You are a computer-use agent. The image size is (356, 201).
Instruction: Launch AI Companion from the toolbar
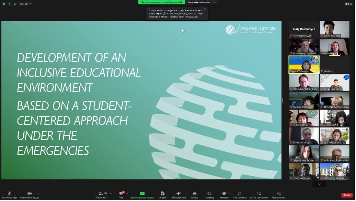pyautogui.click(x=178, y=194)
